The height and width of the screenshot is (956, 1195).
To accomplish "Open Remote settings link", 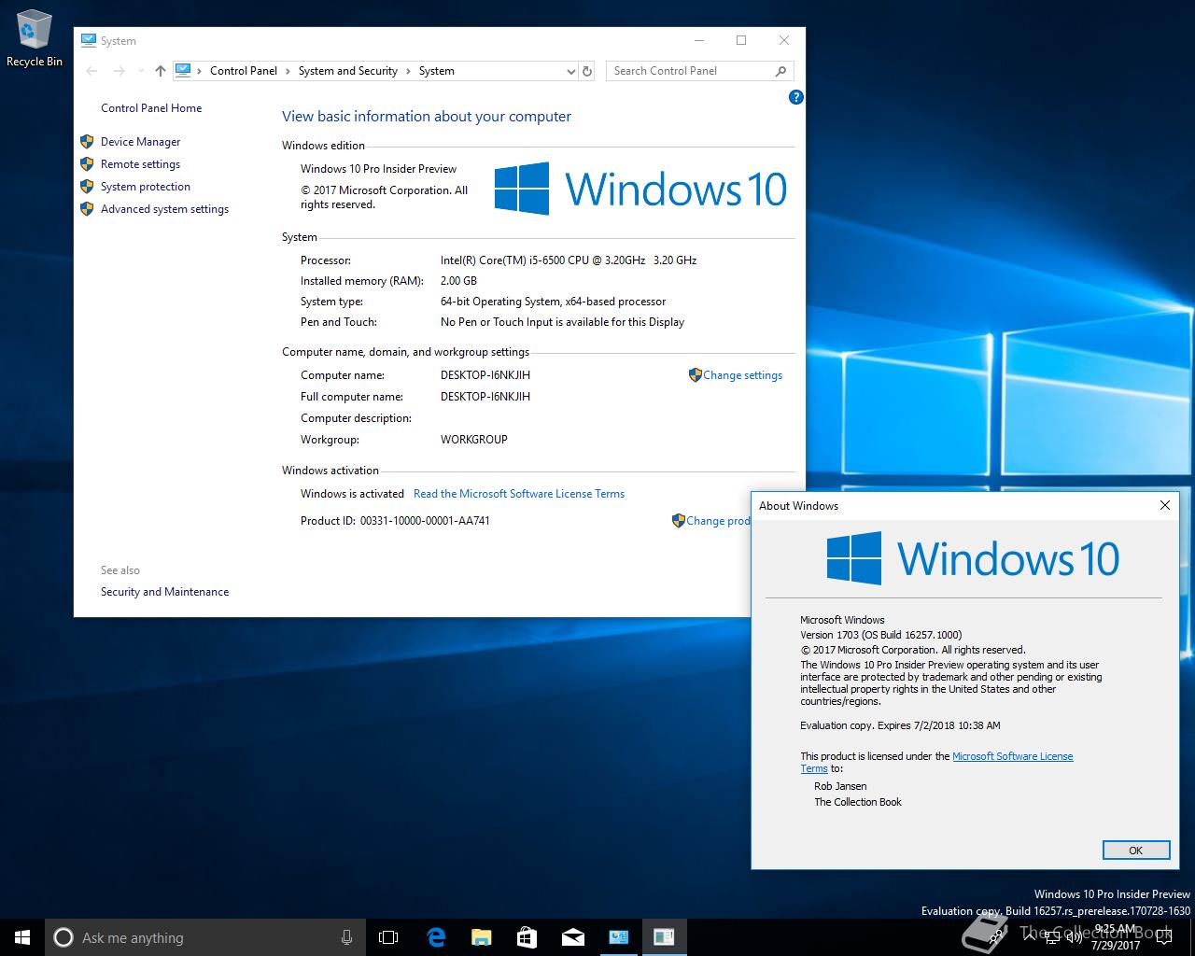I will (x=140, y=164).
